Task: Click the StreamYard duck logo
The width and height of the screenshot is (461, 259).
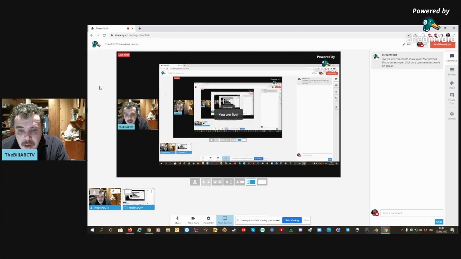Action: pos(96,44)
